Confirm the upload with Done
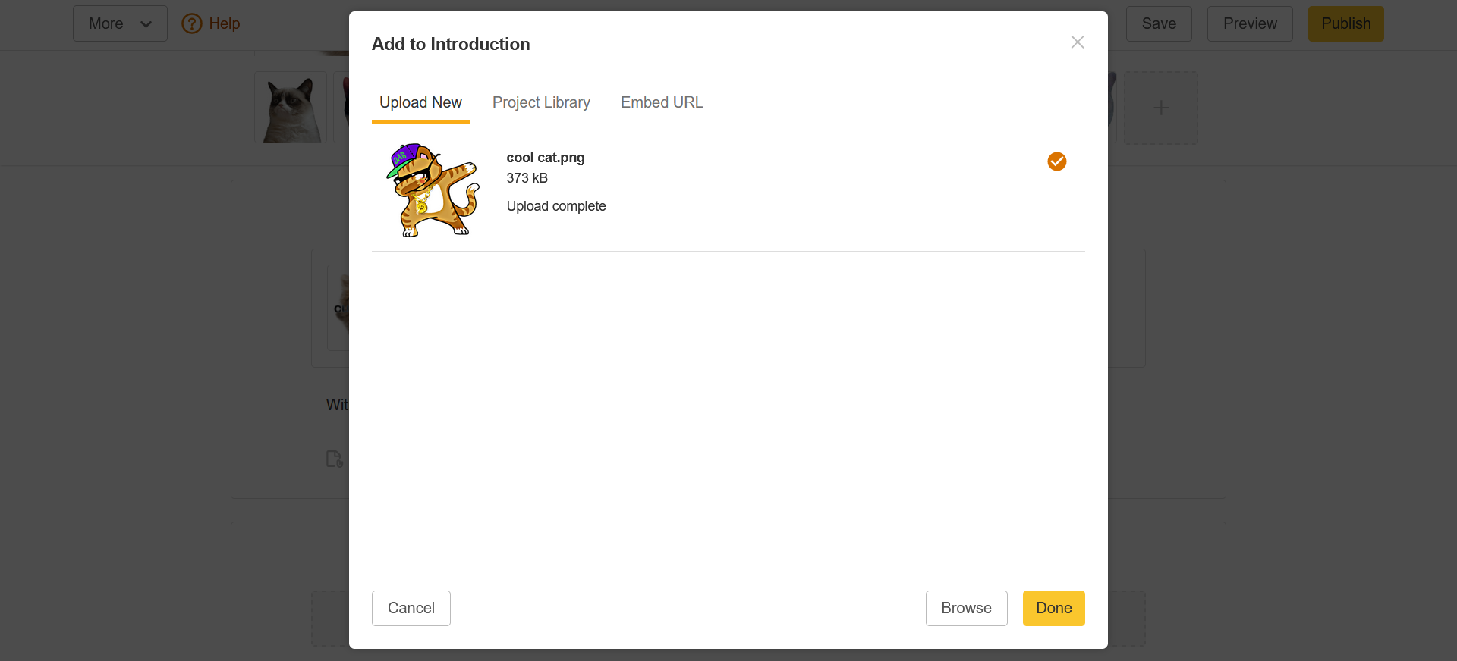Viewport: 1457px width, 661px height. [1053, 608]
